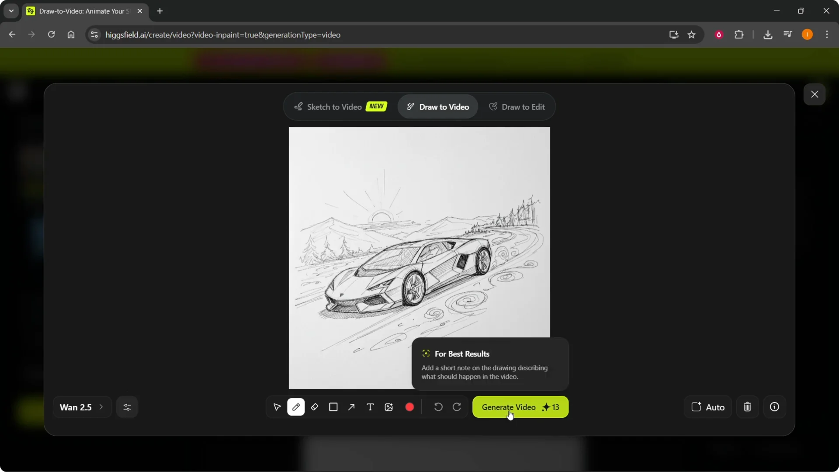Bookmark the current page
This screenshot has width=839, height=472.
tap(692, 35)
